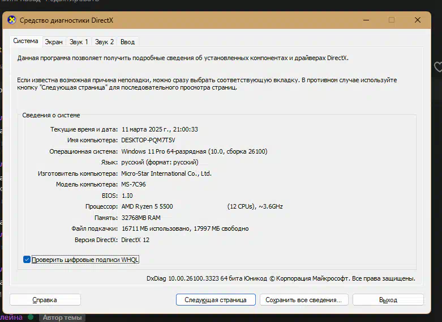Click the page file usage value
This screenshot has width=442, height=322.
coord(185,228)
